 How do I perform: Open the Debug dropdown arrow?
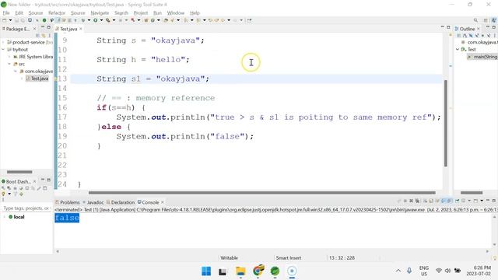89,20
